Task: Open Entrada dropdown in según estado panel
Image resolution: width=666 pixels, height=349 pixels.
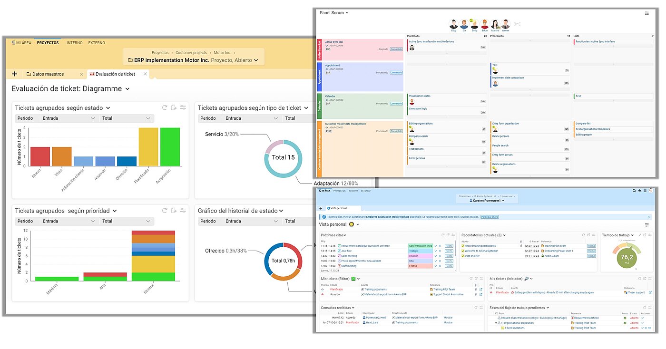Action: tap(69, 118)
